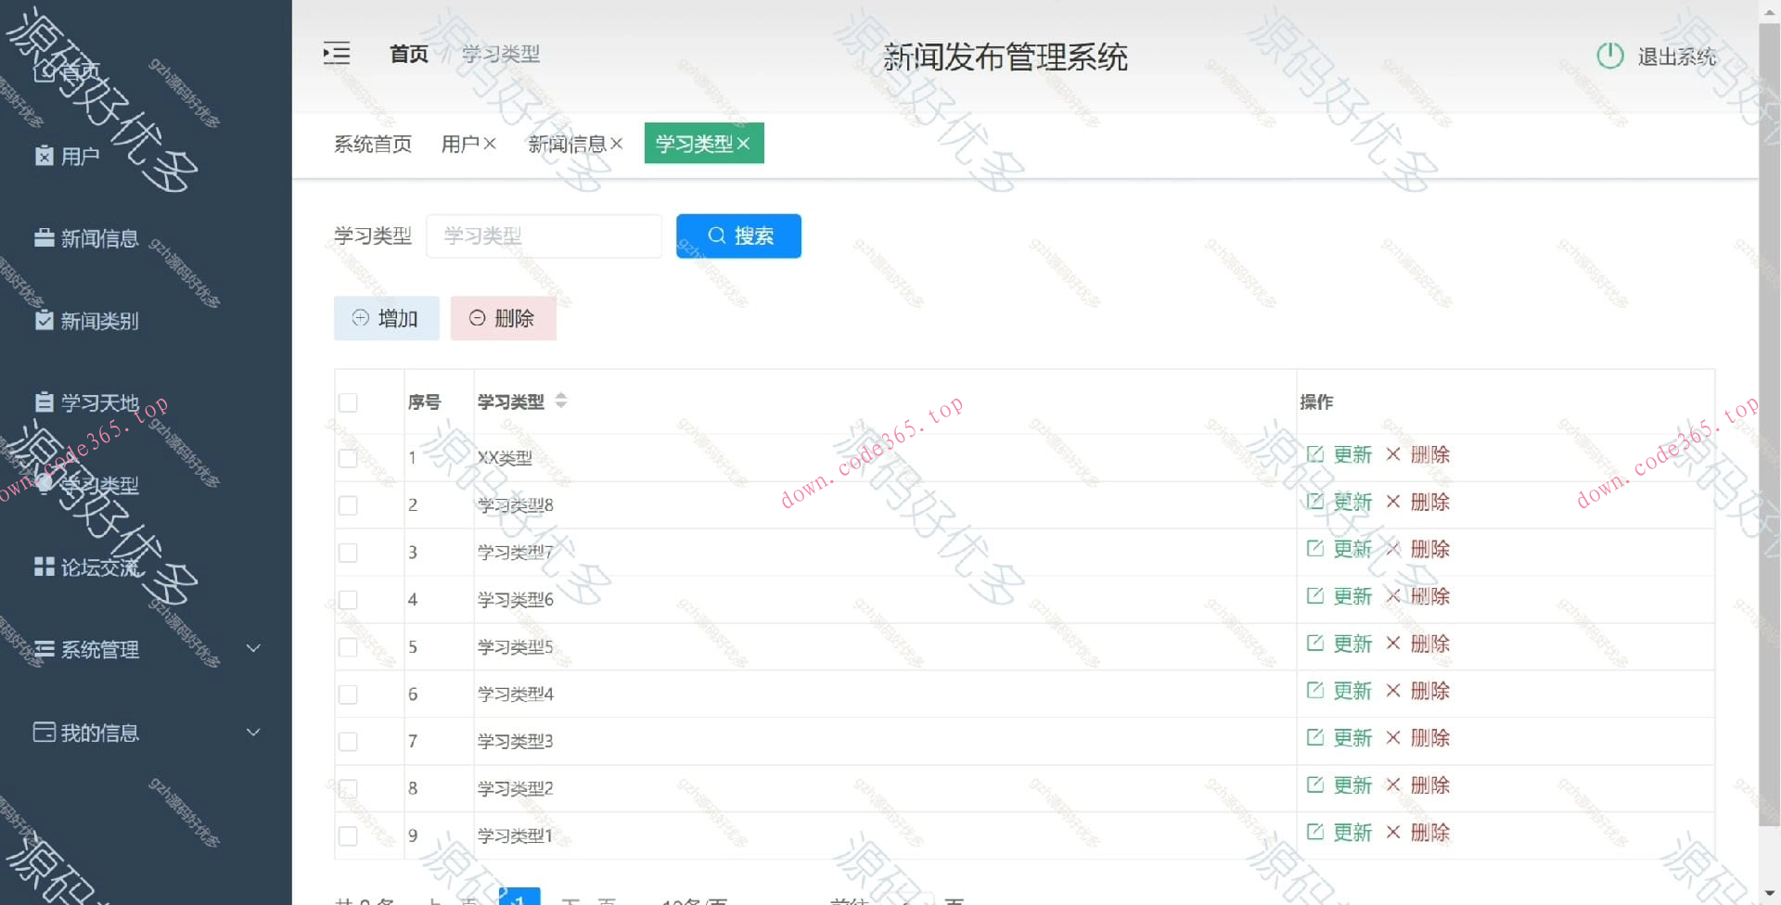
Task: Select the 用户 icon in the sidebar
Action: click(x=43, y=156)
